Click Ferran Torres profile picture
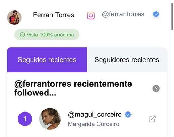This screenshot has height=137, width=174. coord(14,17)
